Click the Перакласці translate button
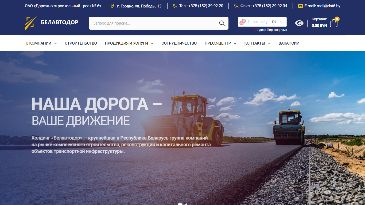The image size is (365, 205). point(254,22)
